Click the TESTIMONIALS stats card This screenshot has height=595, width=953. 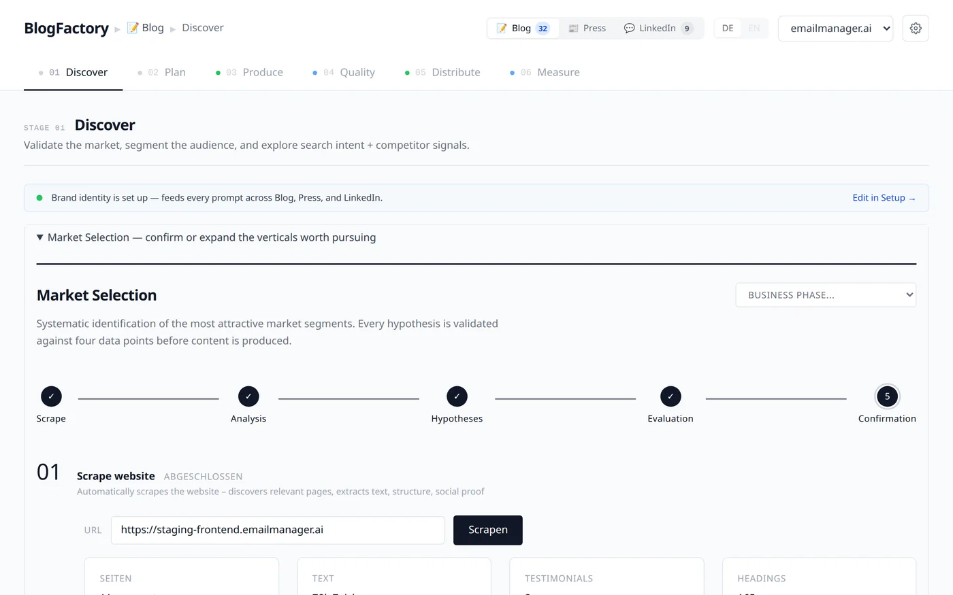pos(607,577)
